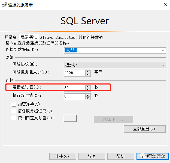Decrease execution timeout with down arrow
The width and height of the screenshot is (170, 163).
pos(88,98)
